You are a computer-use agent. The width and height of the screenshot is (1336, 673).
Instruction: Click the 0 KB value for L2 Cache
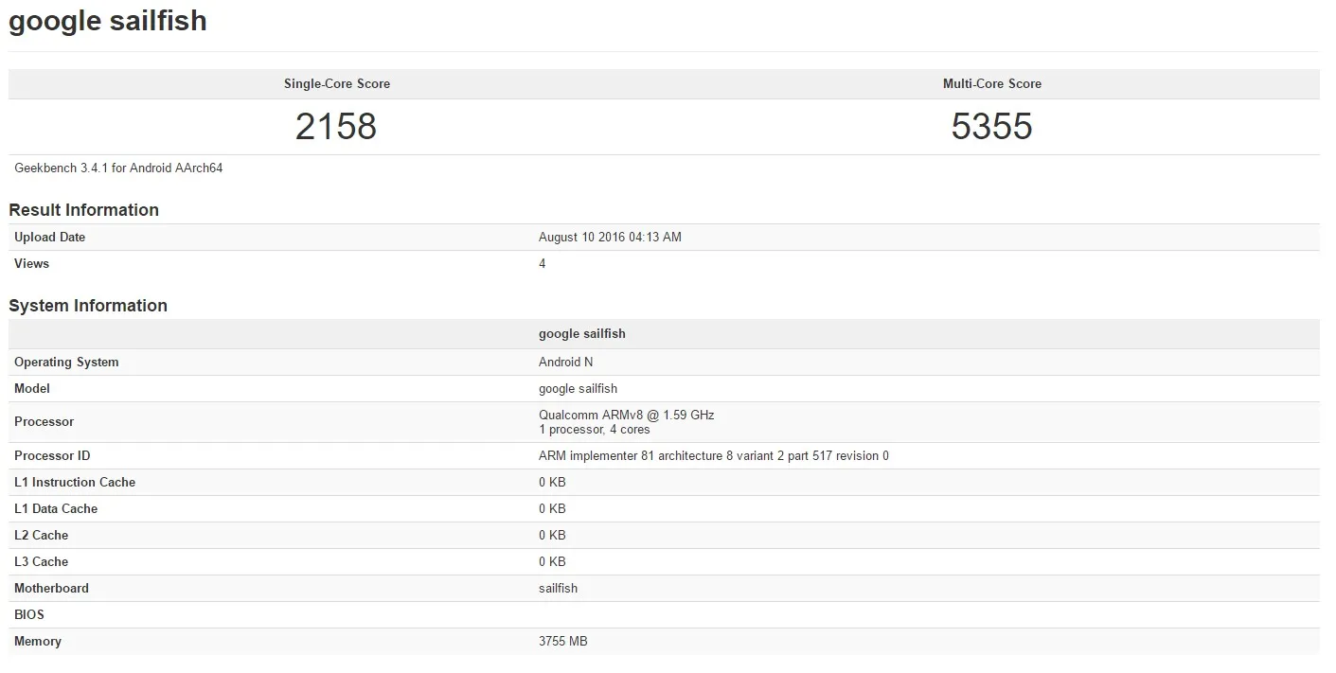(552, 536)
